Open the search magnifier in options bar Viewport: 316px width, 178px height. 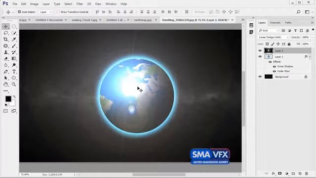tap(298, 12)
